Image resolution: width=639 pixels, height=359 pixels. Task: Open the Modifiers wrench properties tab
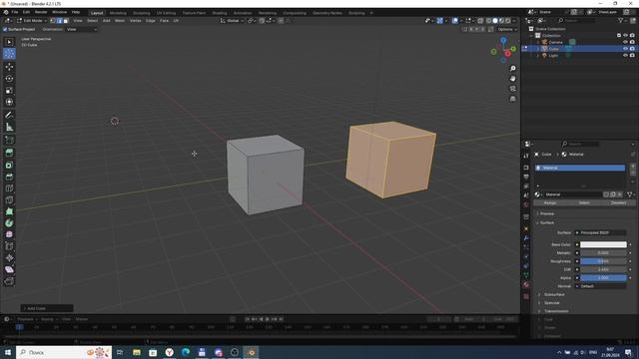point(526,237)
